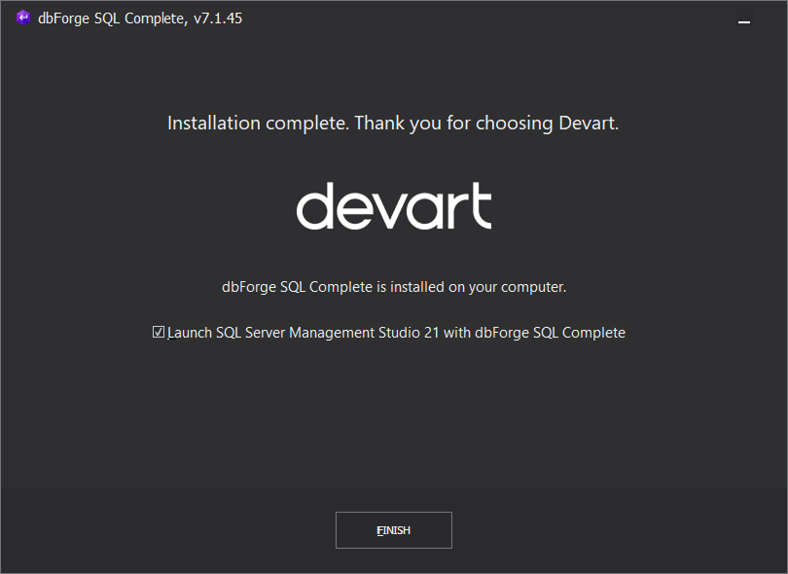The width and height of the screenshot is (788, 574).
Task: Click 'dbForge SQL Complete is installed on your computer.' text
Action: (x=394, y=287)
